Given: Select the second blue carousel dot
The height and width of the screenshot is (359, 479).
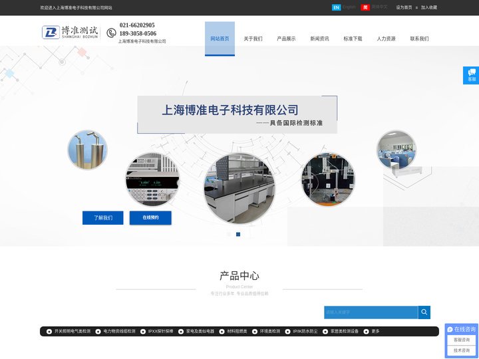Looking at the screenshot, I should coord(238,234).
